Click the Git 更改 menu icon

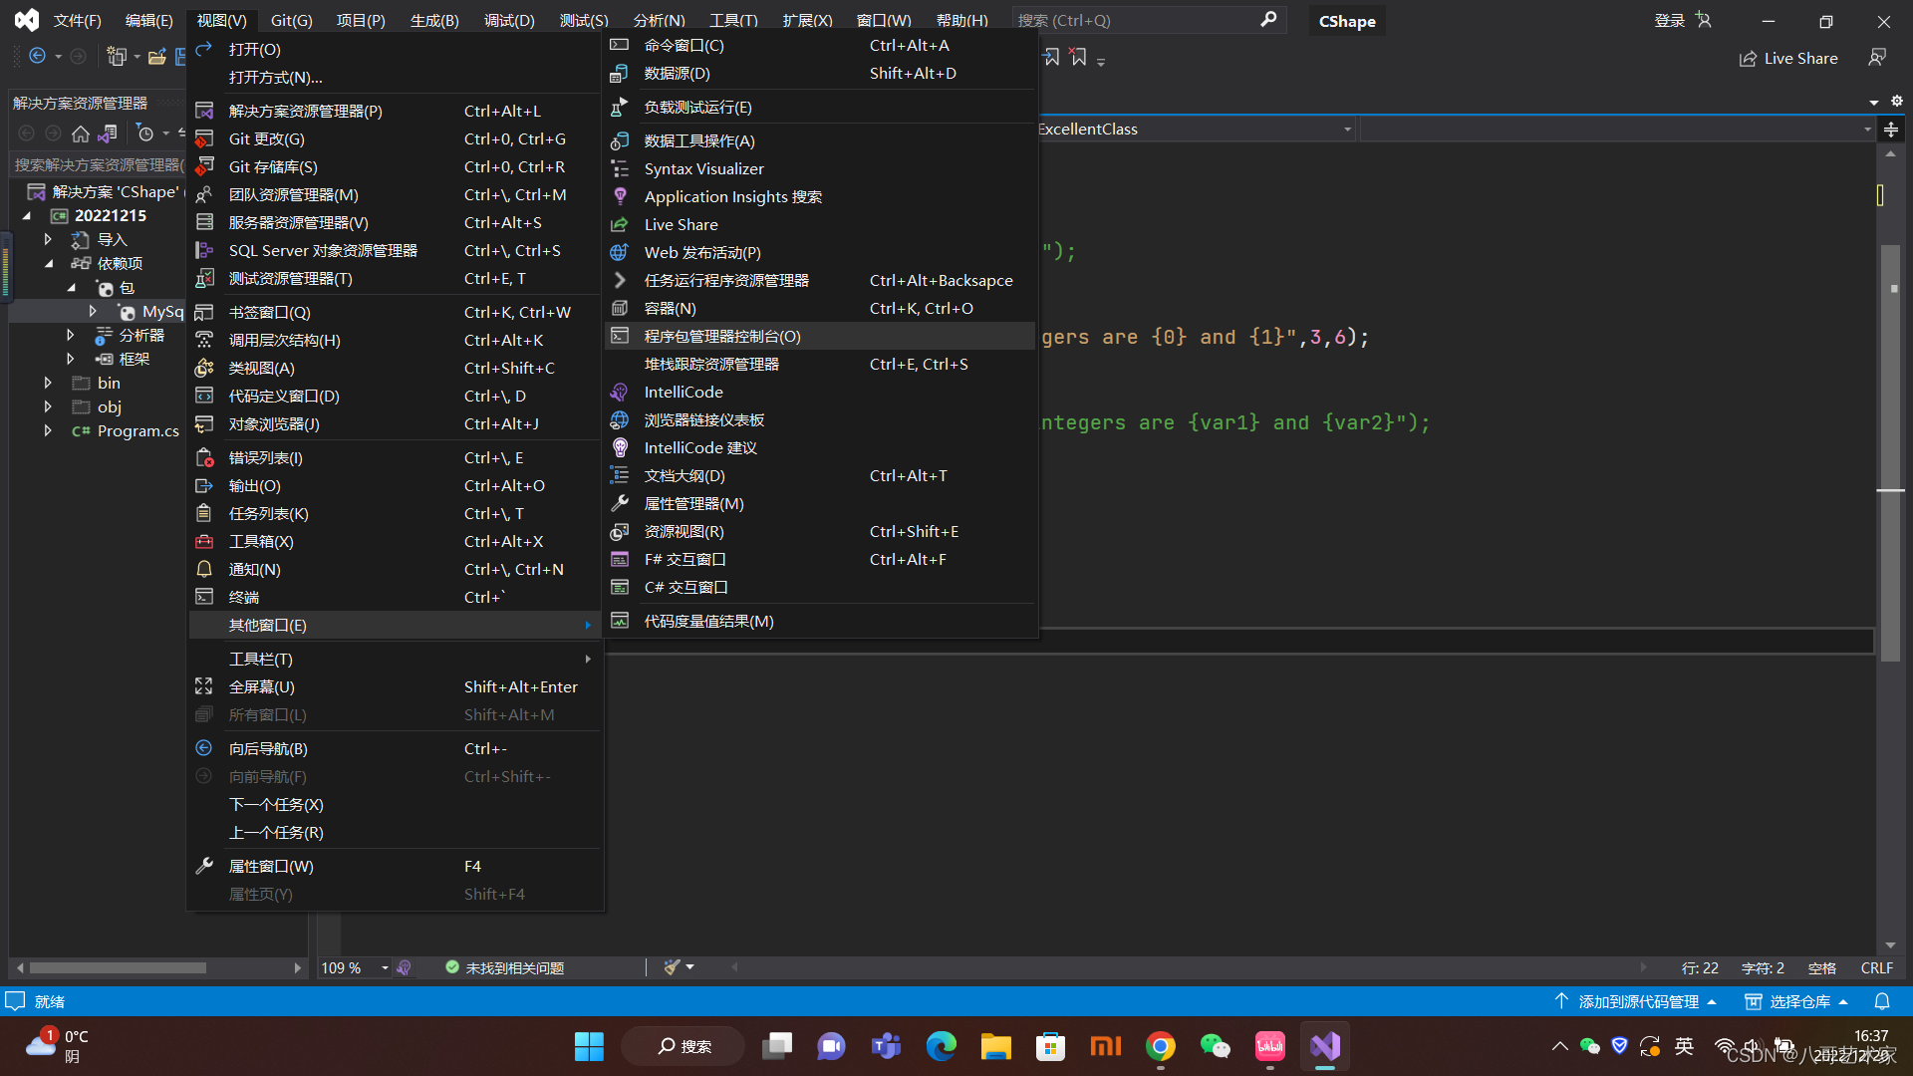(x=204, y=139)
